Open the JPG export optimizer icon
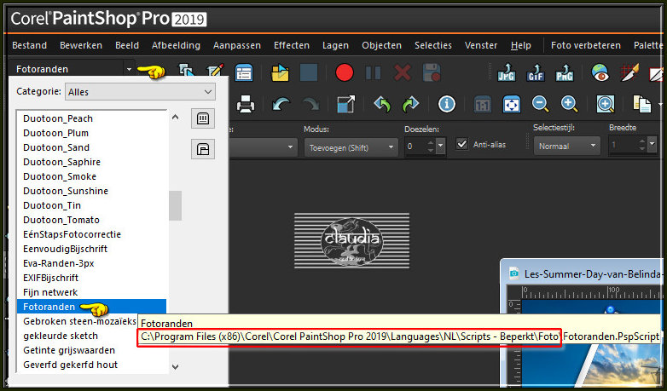Viewport: 667px width, 391px height. click(x=506, y=72)
